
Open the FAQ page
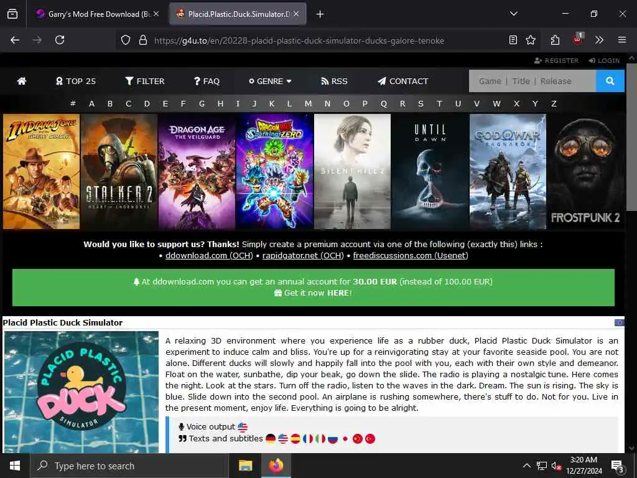tap(207, 81)
